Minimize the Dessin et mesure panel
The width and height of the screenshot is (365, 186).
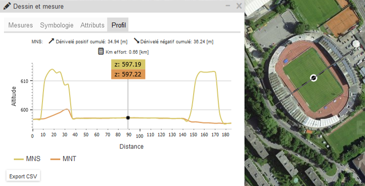[228, 6]
